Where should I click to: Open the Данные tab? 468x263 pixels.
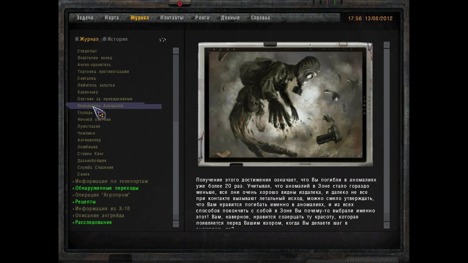(230, 18)
